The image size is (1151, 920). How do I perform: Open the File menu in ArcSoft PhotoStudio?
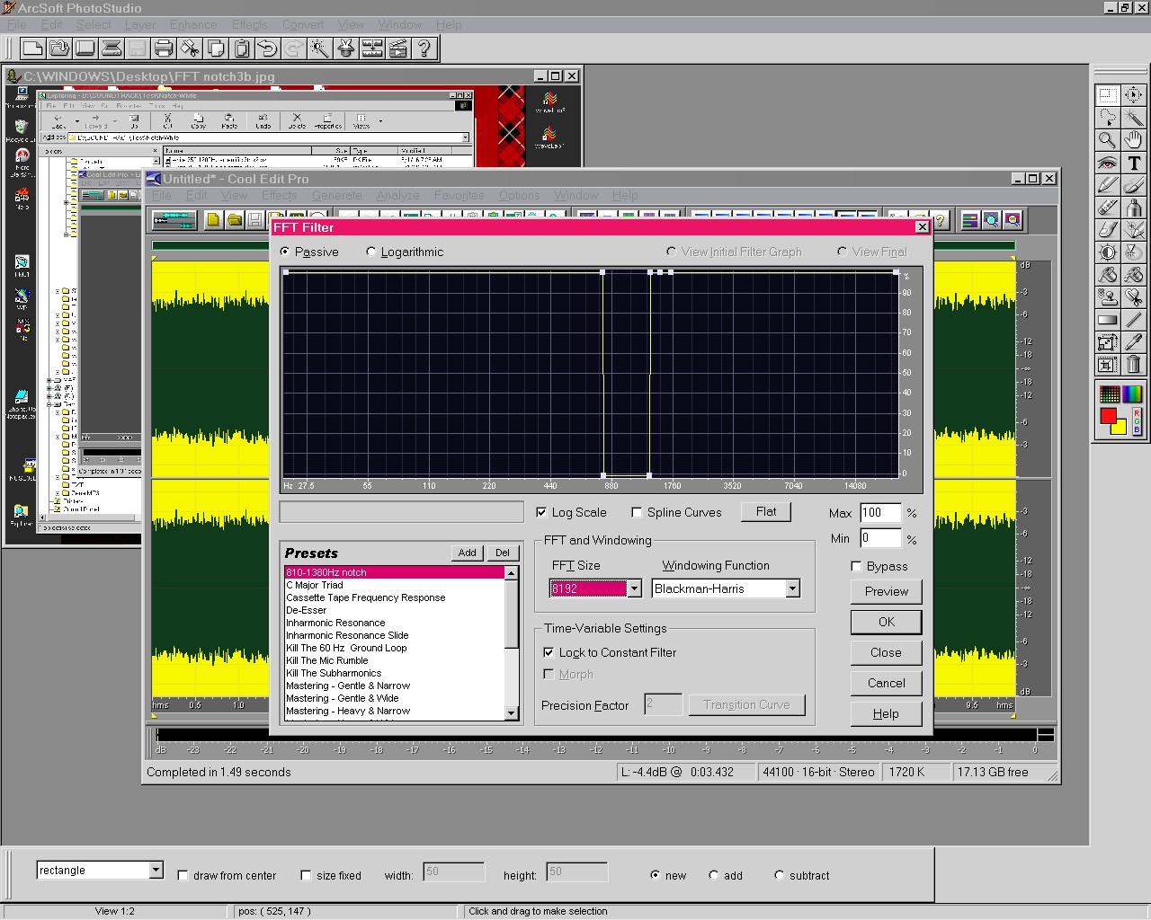17,24
